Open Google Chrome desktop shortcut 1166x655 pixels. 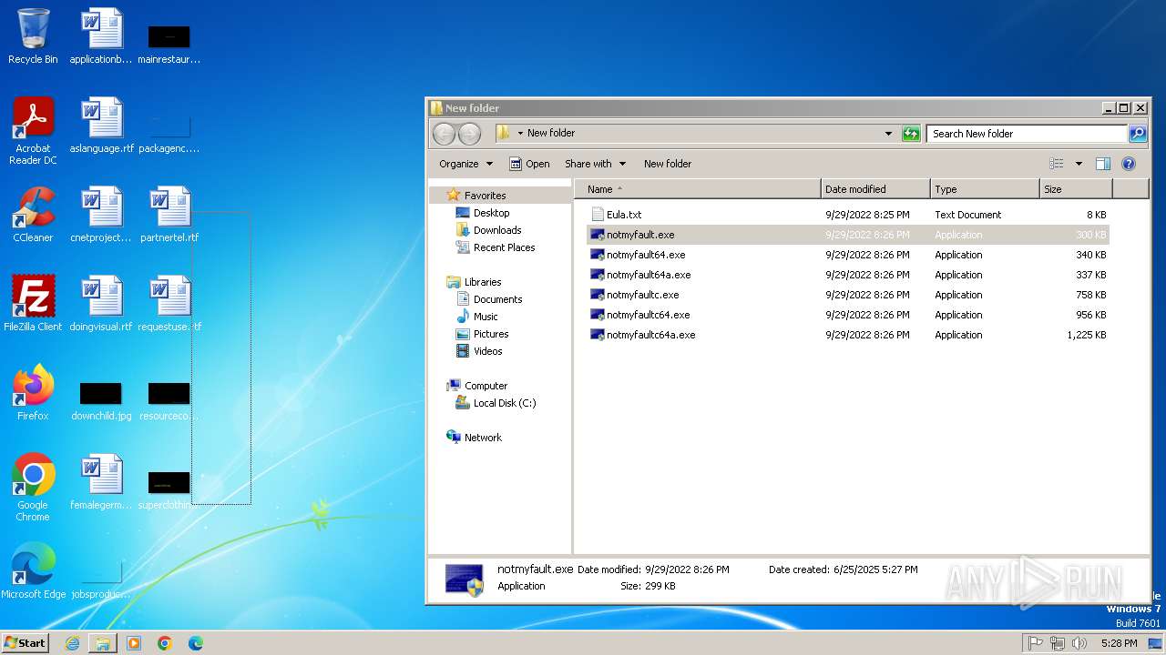tap(33, 487)
